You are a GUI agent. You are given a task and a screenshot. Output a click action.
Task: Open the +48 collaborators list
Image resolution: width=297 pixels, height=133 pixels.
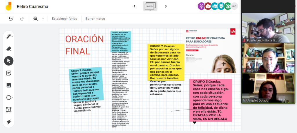point(234,6)
